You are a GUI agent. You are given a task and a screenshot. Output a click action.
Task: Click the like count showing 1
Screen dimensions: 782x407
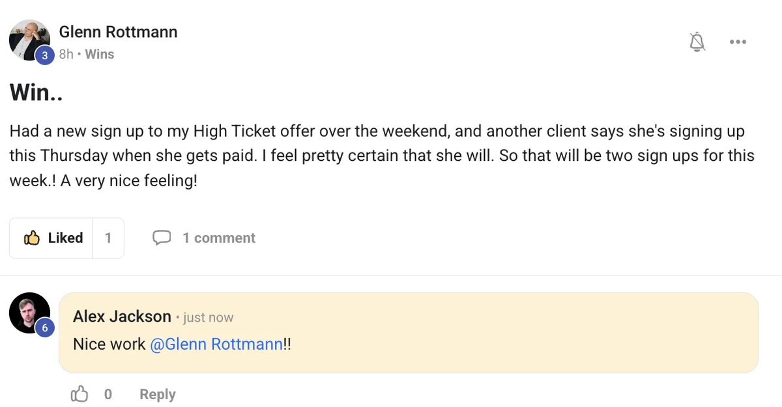coord(108,237)
